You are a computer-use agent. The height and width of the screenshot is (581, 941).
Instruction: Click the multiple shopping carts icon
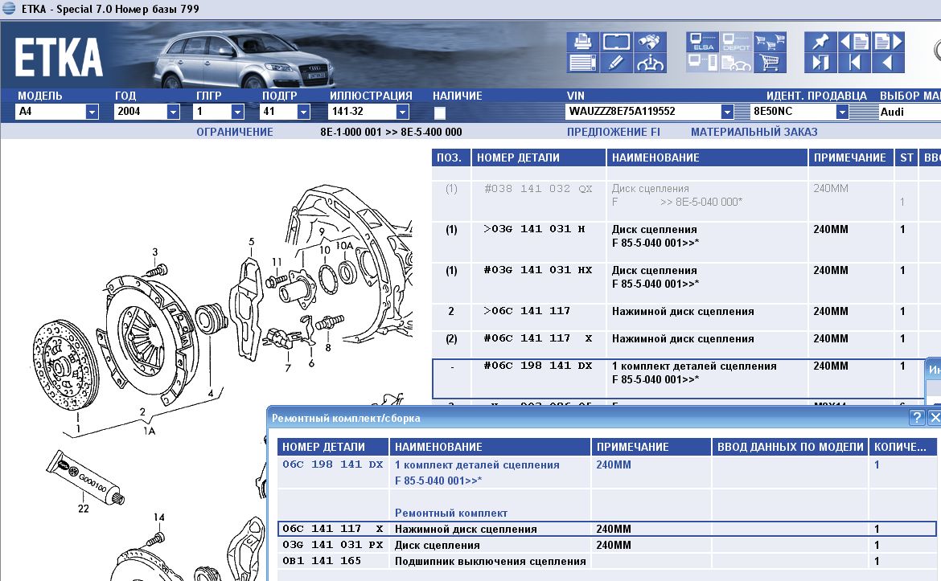(770, 42)
